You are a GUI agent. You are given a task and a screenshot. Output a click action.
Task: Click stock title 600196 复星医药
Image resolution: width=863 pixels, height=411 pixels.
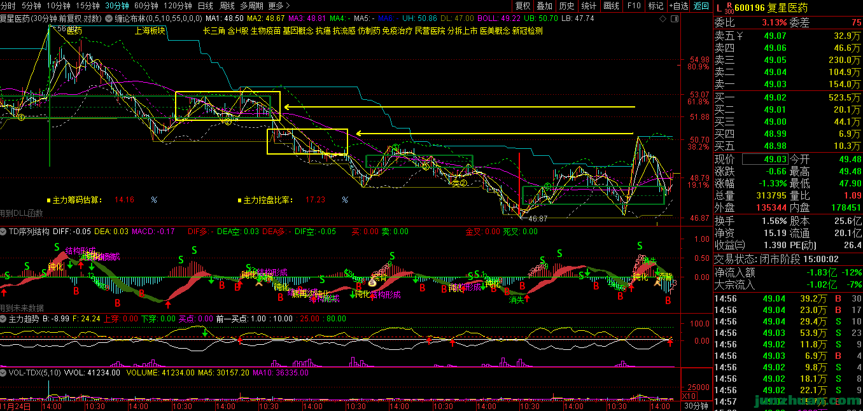(x=771, y=8)
